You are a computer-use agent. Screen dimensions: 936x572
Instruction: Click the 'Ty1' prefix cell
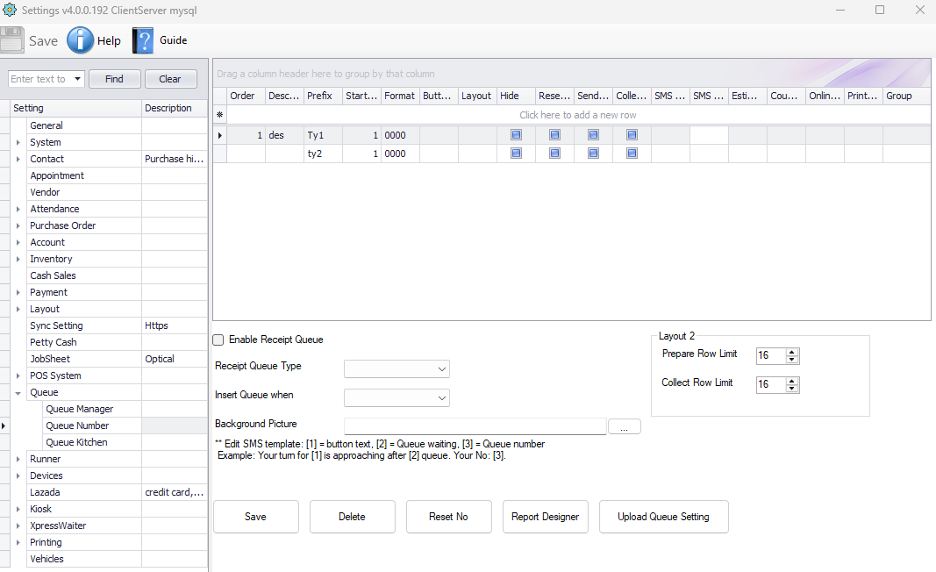coord(323,135)
